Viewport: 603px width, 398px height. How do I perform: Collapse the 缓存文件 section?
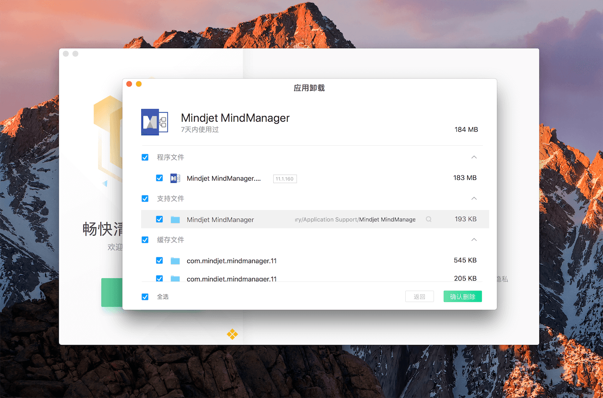coord(474,240)
